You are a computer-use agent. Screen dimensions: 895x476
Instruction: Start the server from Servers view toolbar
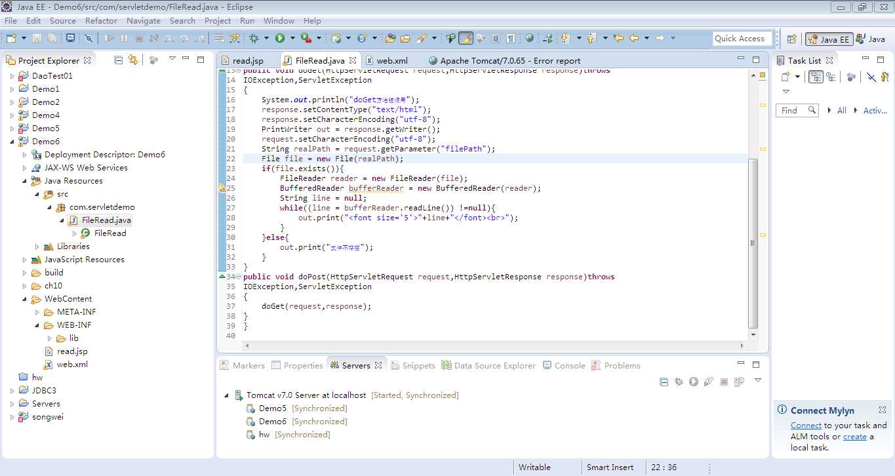[694, 382]
